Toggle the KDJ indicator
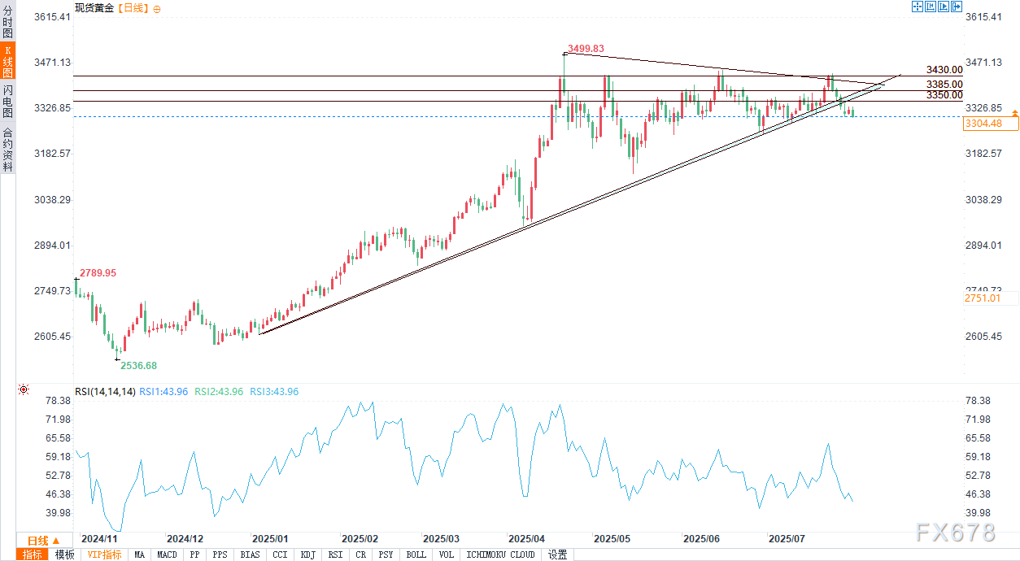This screenshot has height=561, width=1020. click(x=307, y=554)
